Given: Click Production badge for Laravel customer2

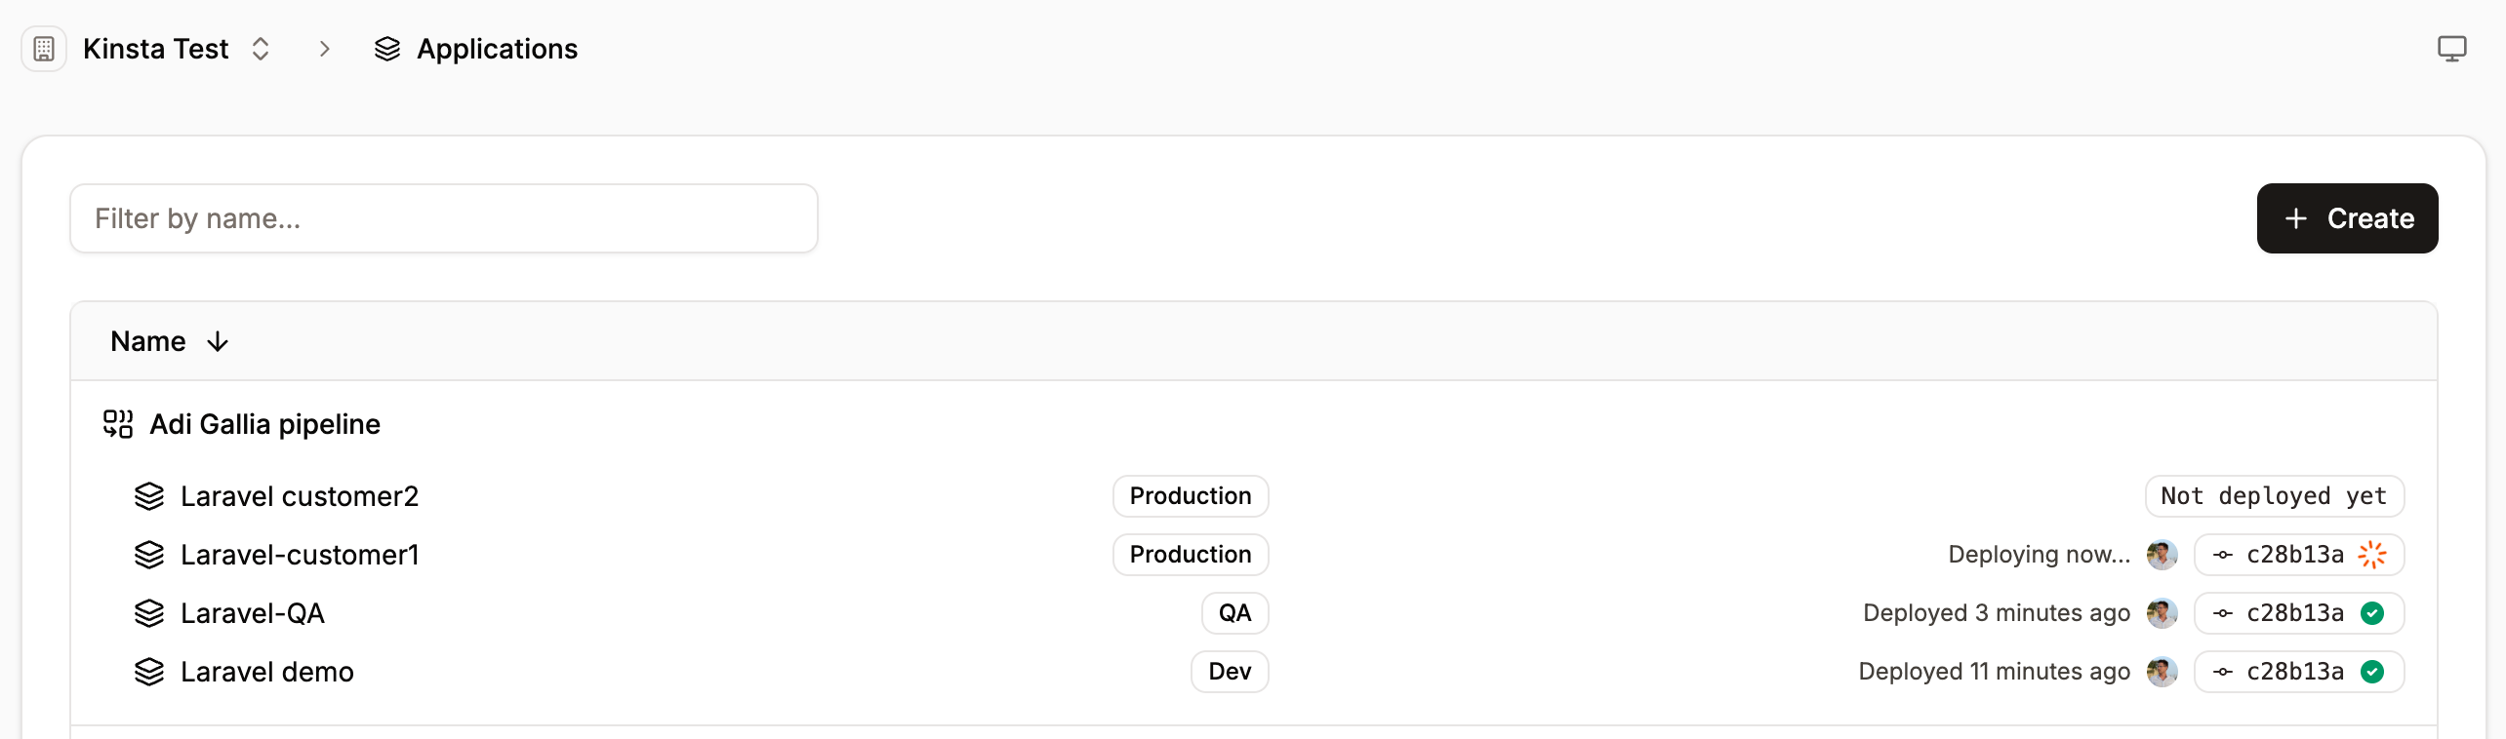Looking at the screenshot, I should click(x=1191, y=496).
